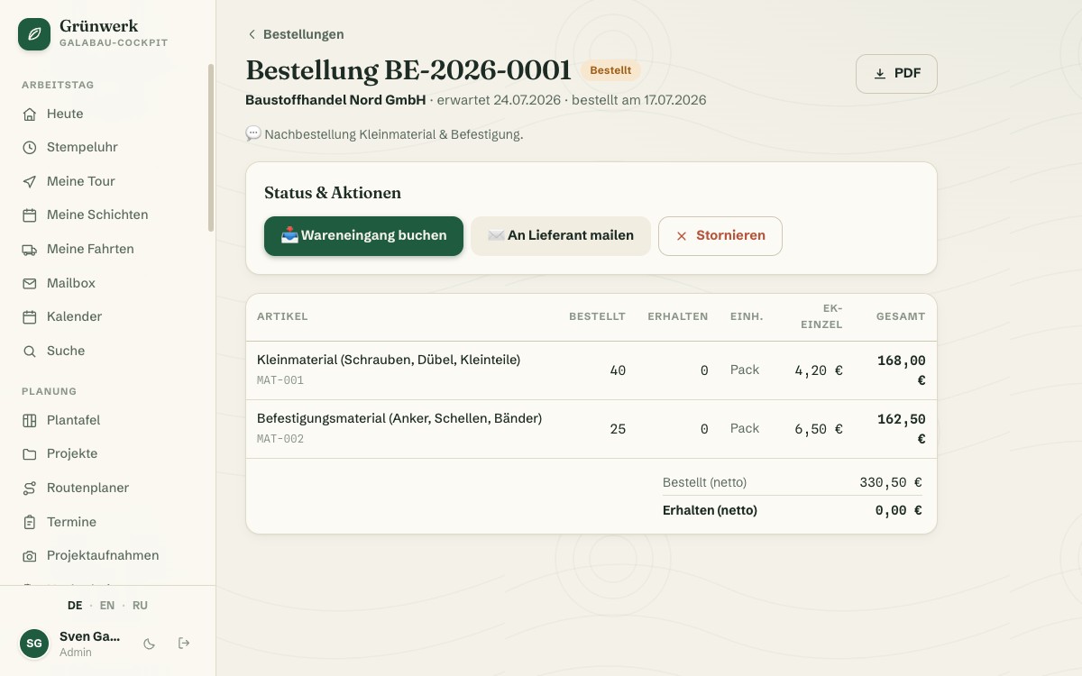
Task: Click article number MAT-001
Action: [280, 380]
